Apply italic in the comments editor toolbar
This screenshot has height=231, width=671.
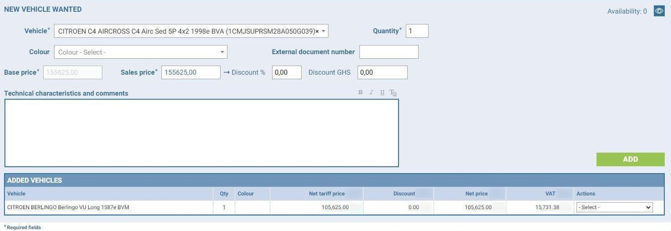(x=371, y=92)
